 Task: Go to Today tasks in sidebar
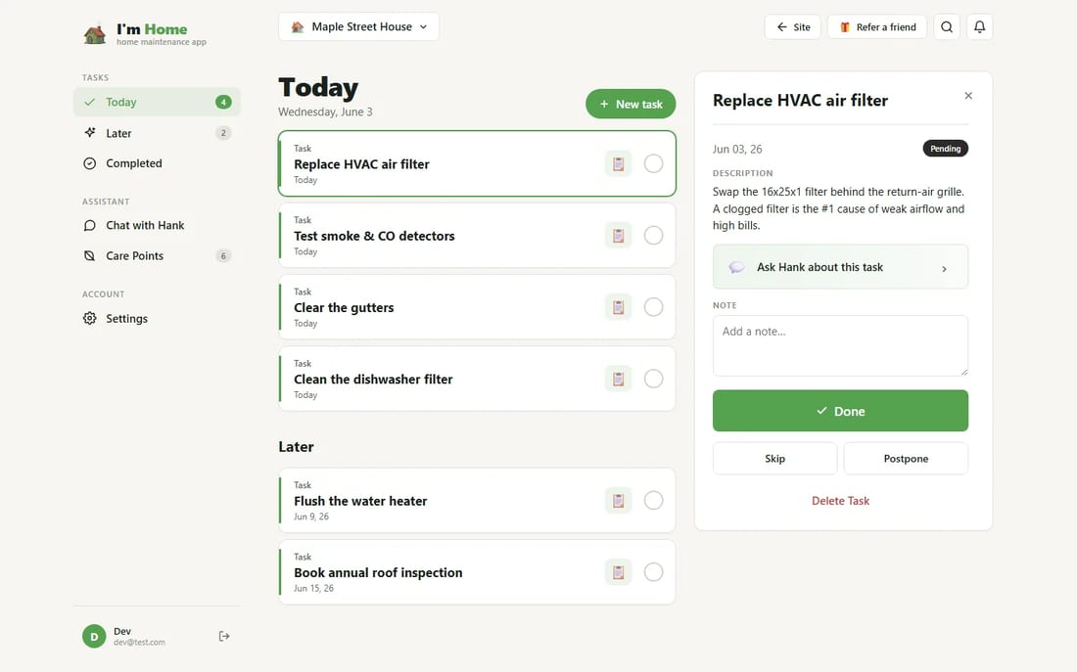[x=157, y=102]
